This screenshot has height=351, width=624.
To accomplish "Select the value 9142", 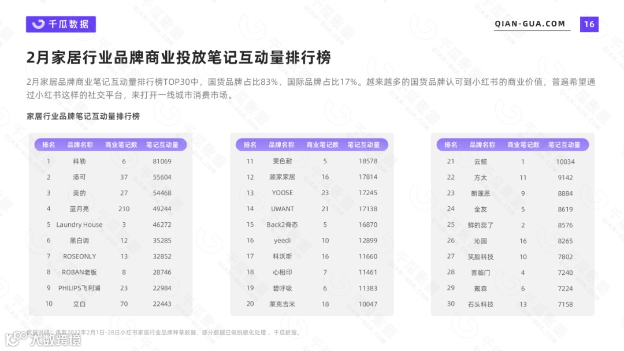I will [565, 178].
